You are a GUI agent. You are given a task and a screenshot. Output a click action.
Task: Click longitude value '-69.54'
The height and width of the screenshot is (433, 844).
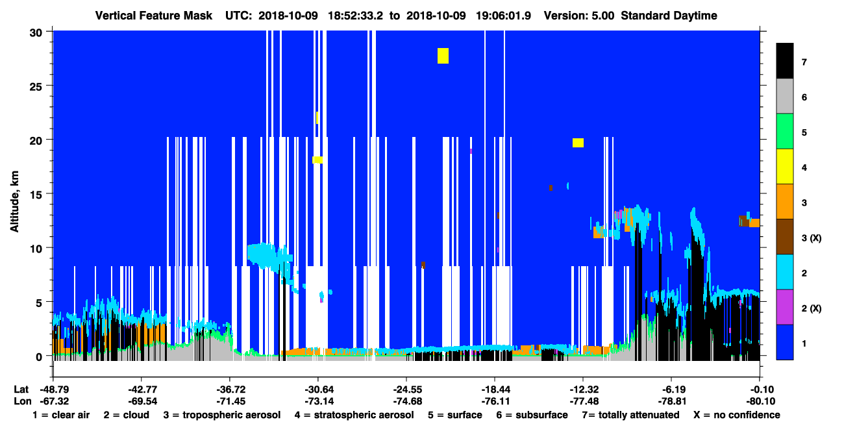point(142,401)
